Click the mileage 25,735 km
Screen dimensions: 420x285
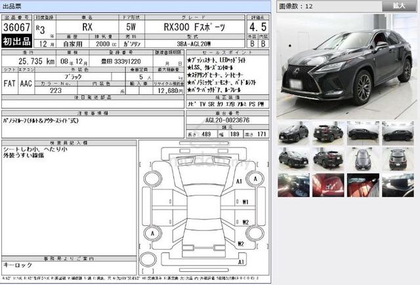(x=37, y=61)
